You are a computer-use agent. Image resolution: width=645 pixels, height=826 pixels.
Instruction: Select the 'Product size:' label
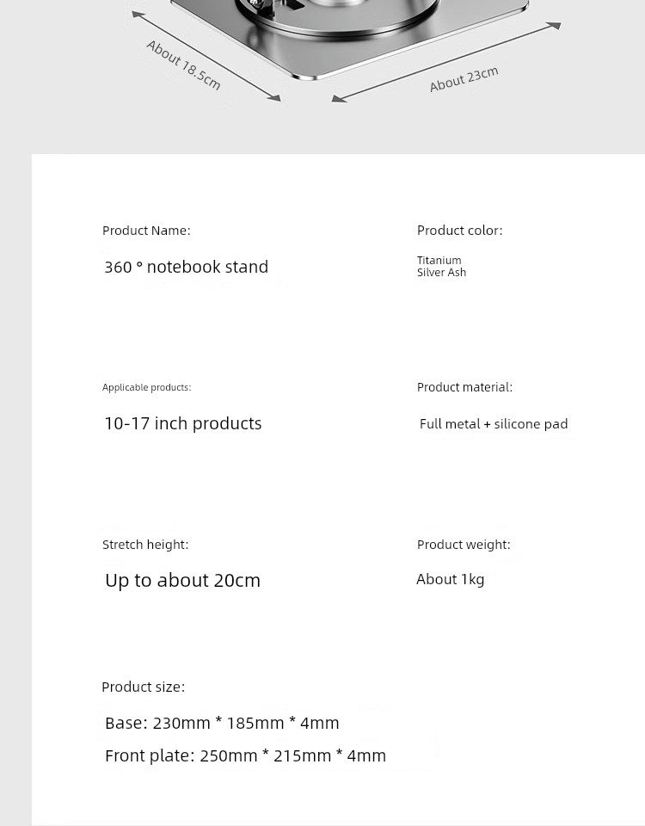click(144, 687)
